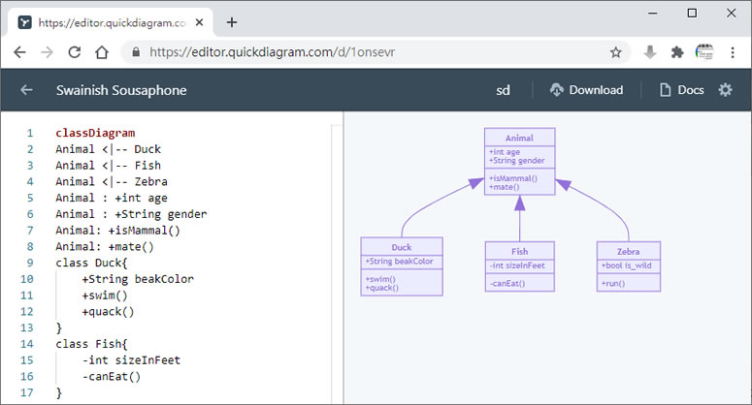Click the Download button
This screenshot has height=405, width=752.
point(586,90)
